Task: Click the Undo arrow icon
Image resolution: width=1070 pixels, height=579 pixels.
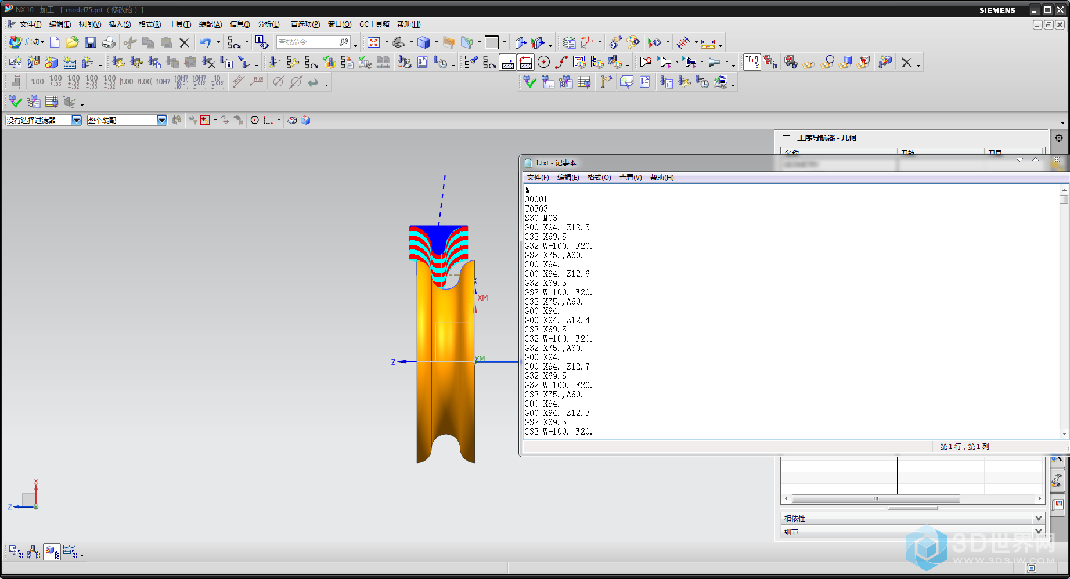Action: point(206,42)
